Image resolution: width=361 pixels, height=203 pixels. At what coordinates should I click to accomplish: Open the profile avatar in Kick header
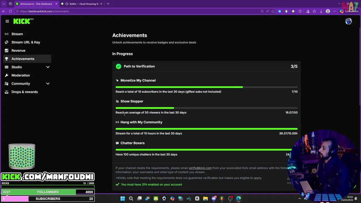[349, 21]
